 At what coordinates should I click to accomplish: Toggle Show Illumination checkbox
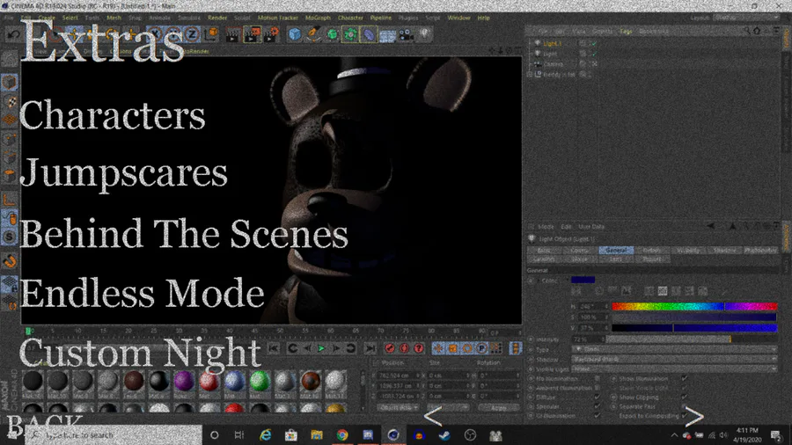(x=685, y=378)
